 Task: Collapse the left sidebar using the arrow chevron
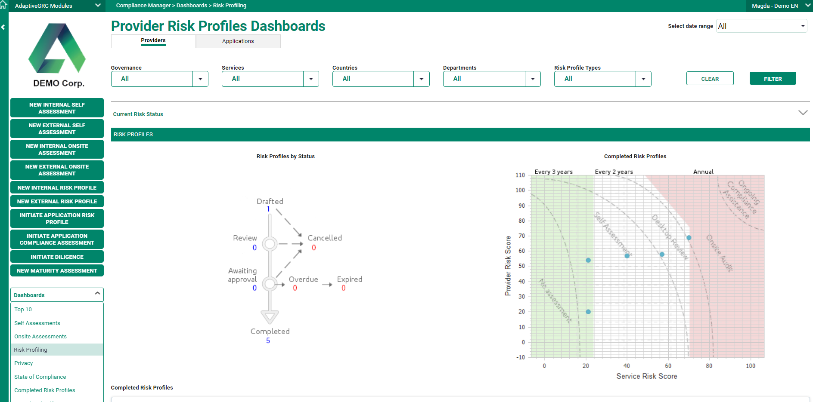click(3, 27)
